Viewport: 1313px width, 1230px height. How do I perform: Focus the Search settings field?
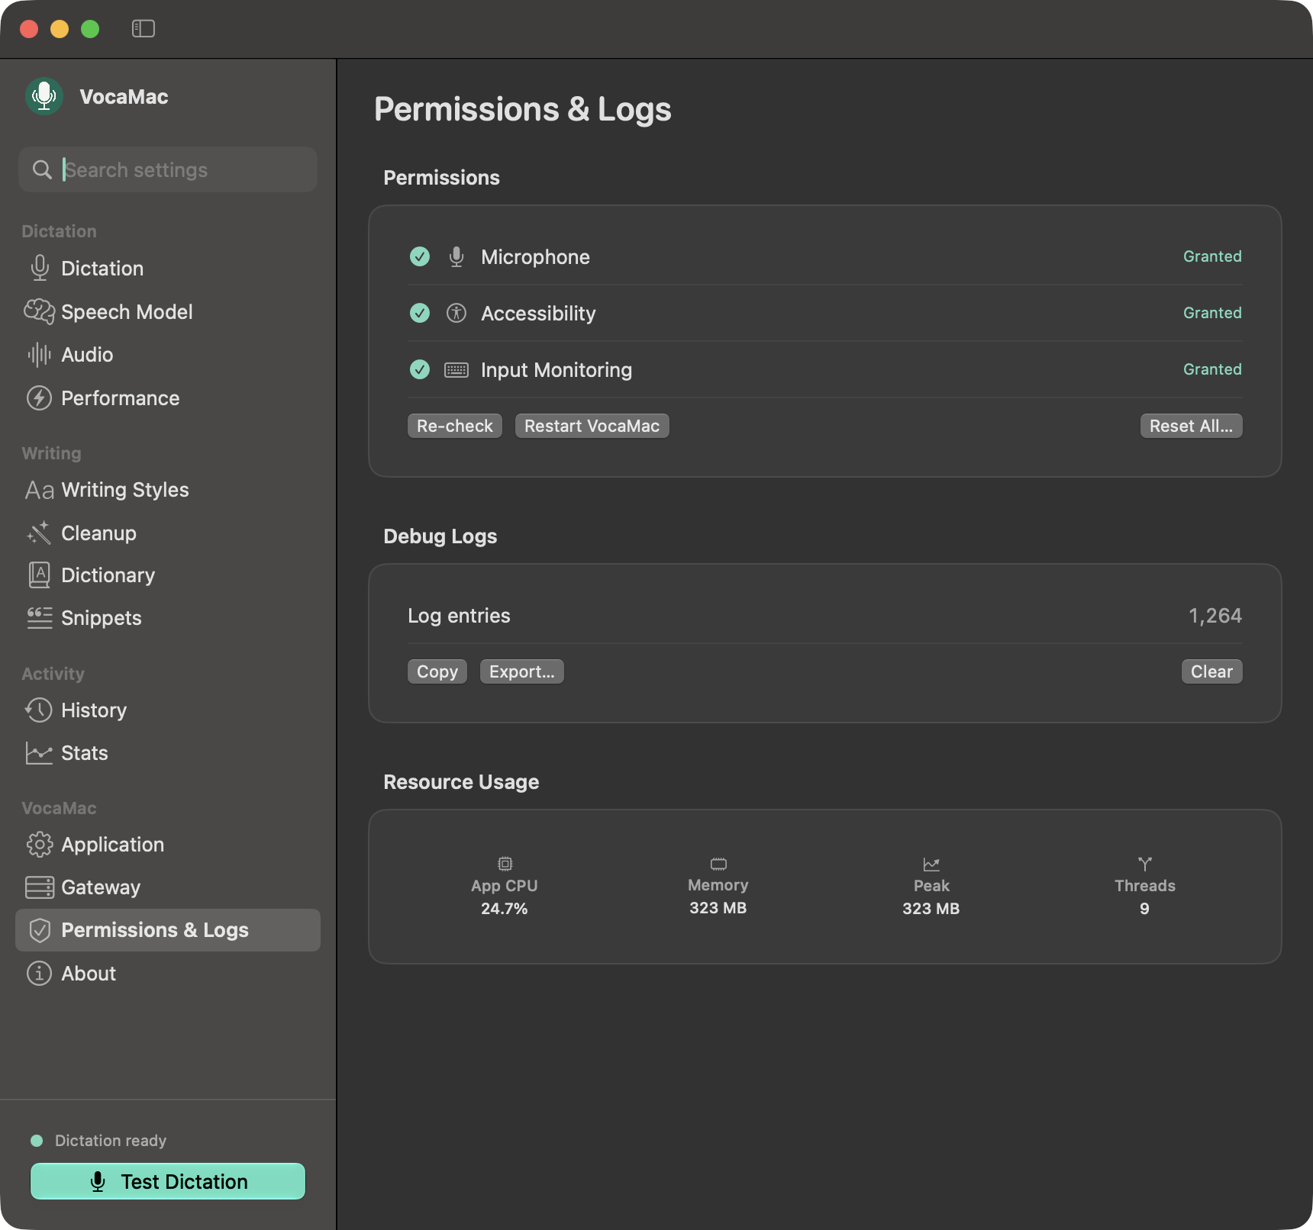[x=168, y=169]
